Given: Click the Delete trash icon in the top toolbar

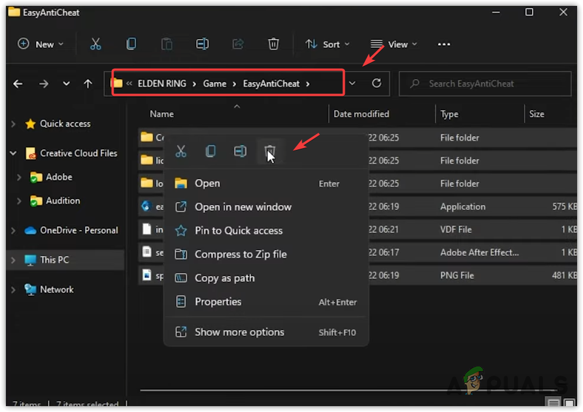Looking at the screenshot, I should point(274,44).
